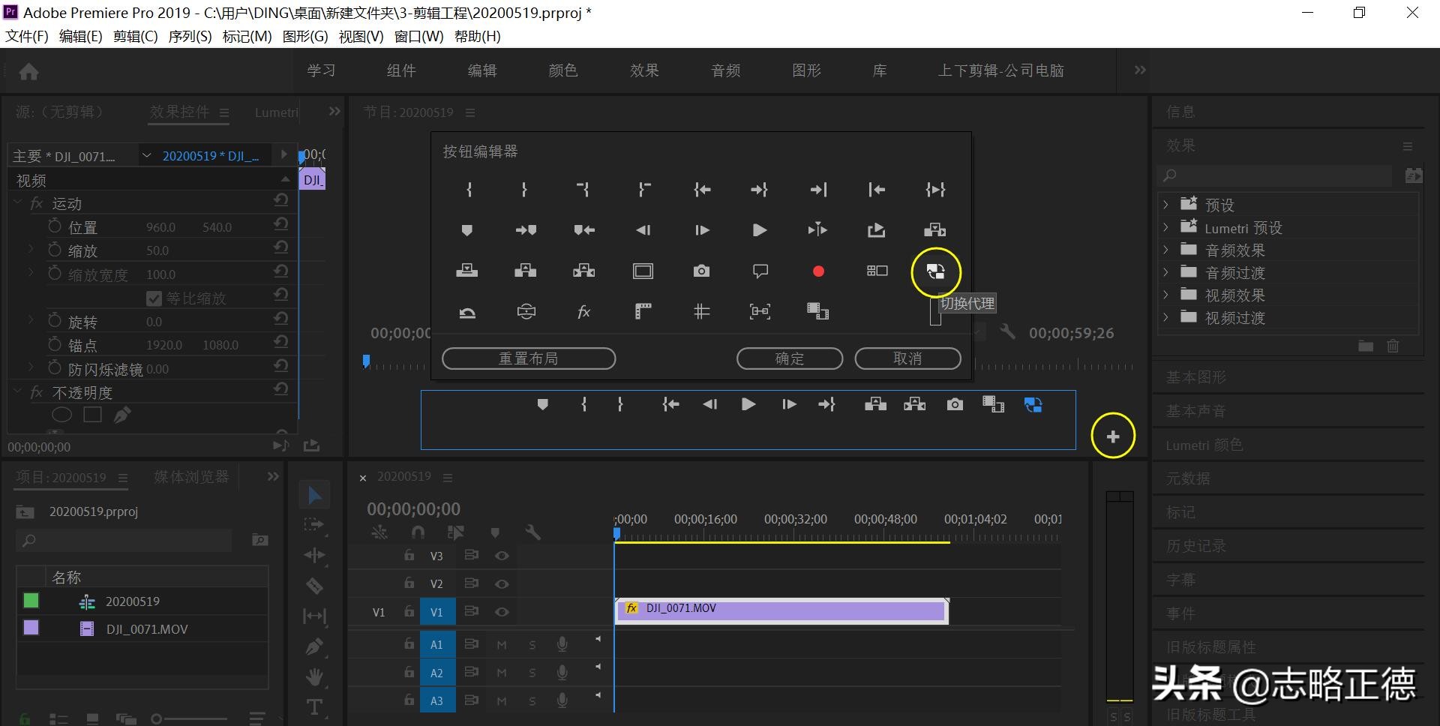Click the add marker icon in the toolbar strip
Screen dimensions: 1440x726
coord(496,532)
